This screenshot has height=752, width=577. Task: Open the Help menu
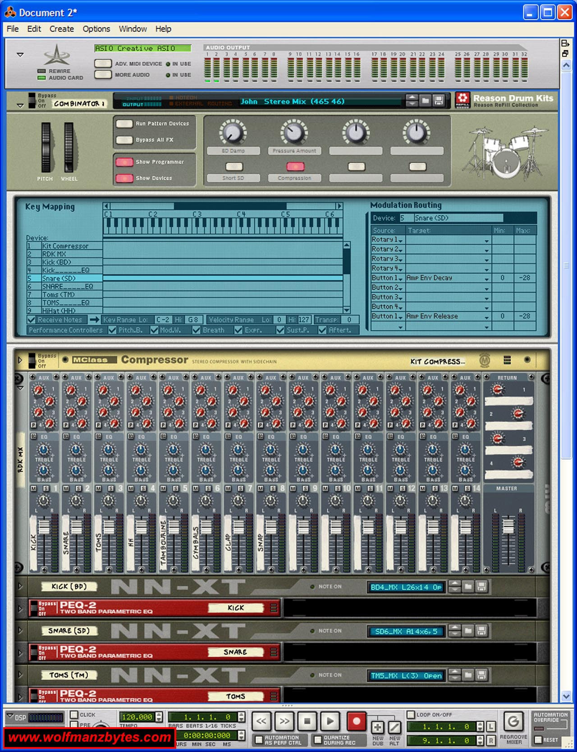click(163, 29)
